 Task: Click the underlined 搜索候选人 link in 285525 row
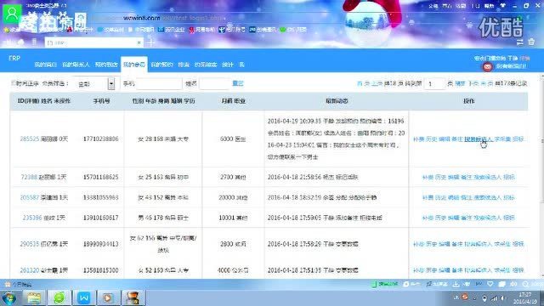click(x=479, y=139)
